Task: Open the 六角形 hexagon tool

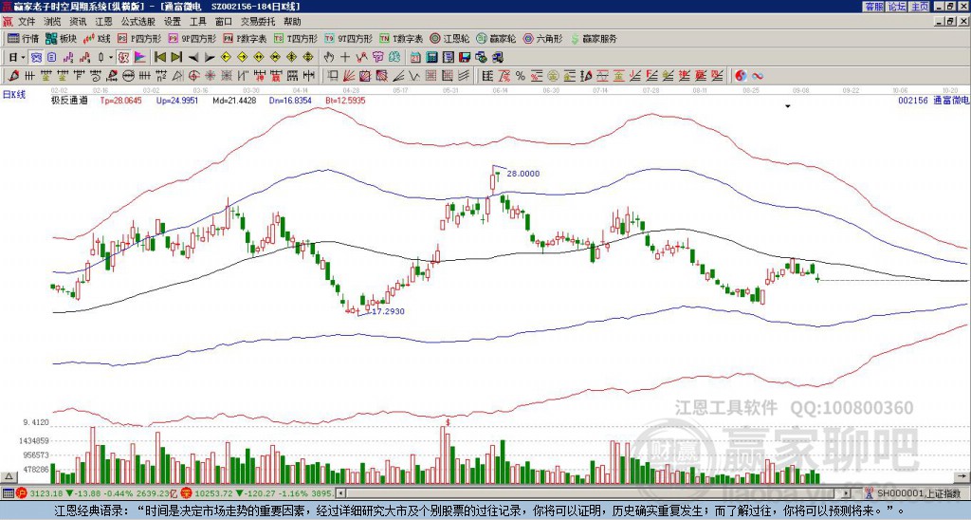Action: (543, 38)
